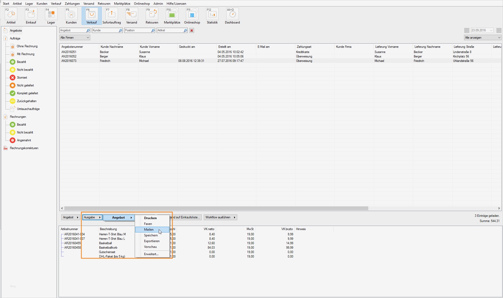The width and height of the screenshot is (503, 298).
Task: Click the horizontal scrollbar of offers table
Action: pyautogui.click(x=216, y=208)
